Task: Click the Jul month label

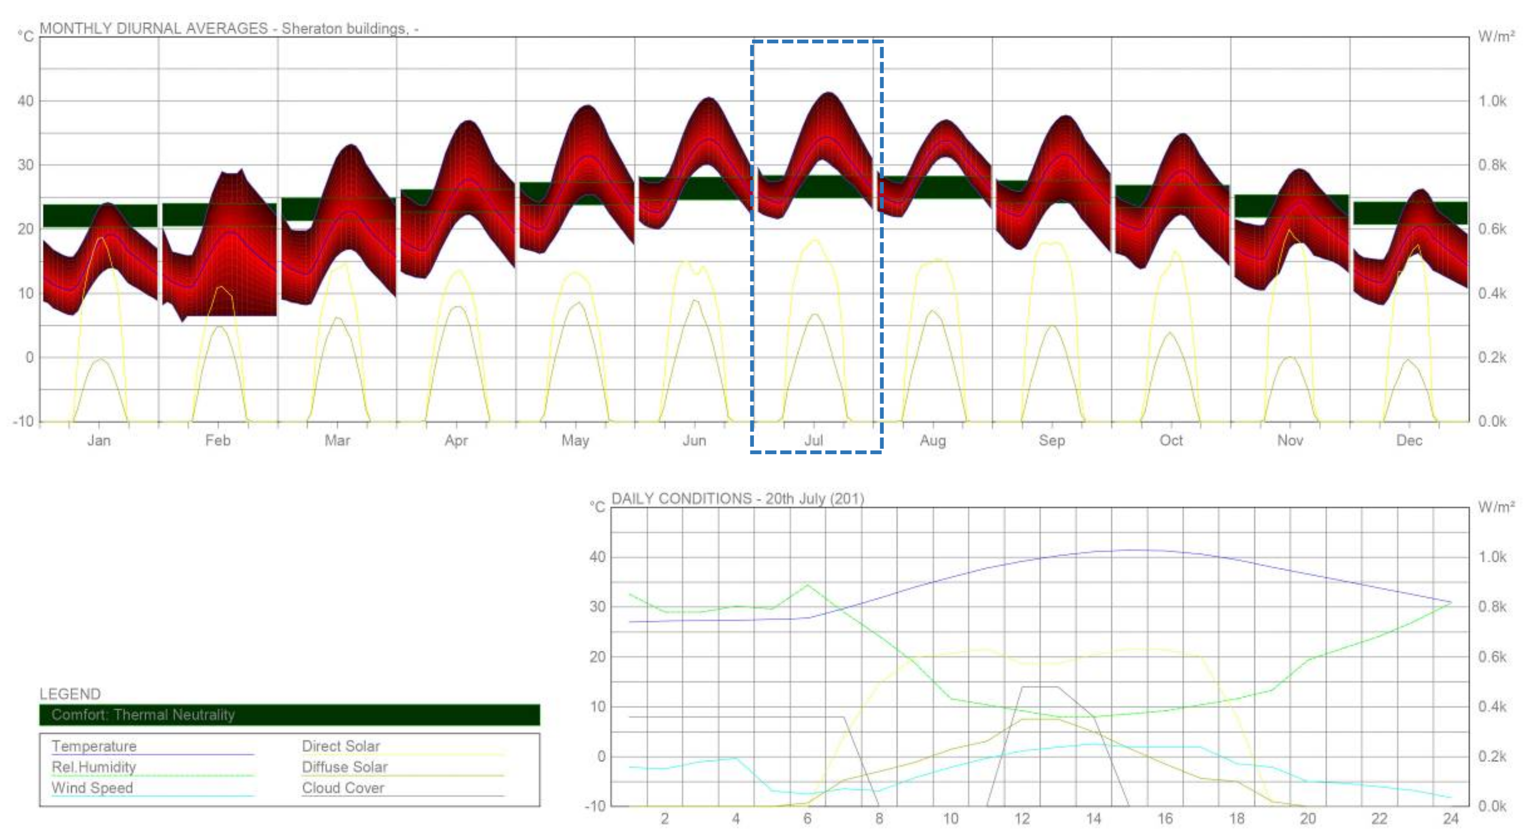Action: 813,441
